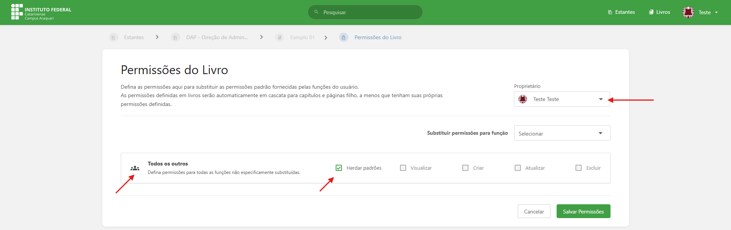Click the Teste user avatar in header
This screenshot has width=731, height=230.
pyautogui.click(x=688, y=12)
